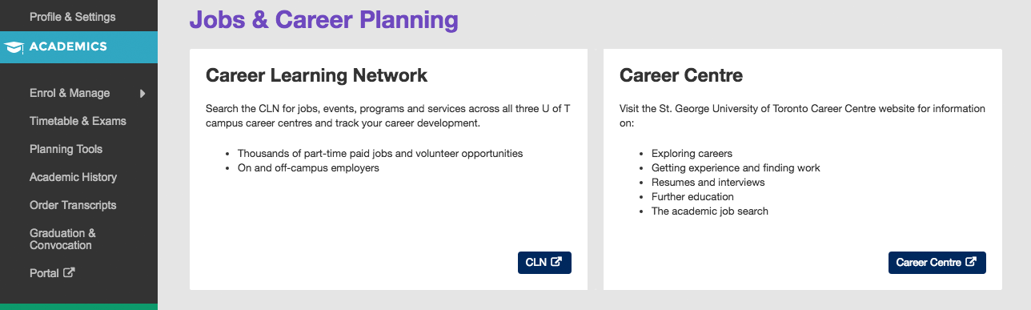Viewport: 1031px width, 310px height.
Task: Click the Career Centre button
Action: pyautogui.click(x=937, y=262)
